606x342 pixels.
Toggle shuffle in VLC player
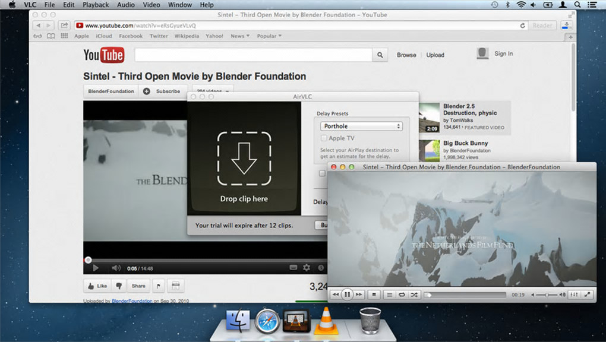point(414,294)
